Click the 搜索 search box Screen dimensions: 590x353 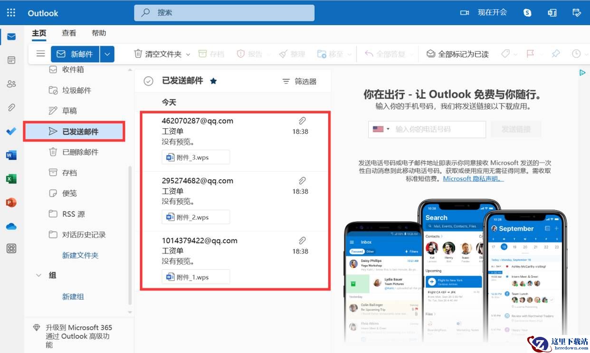coord(224,13)
